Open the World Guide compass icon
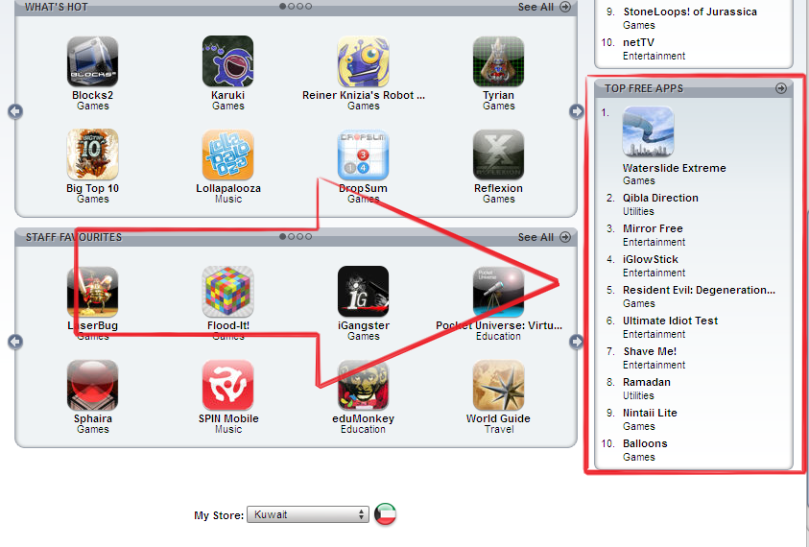 click(x=498, y=385)
